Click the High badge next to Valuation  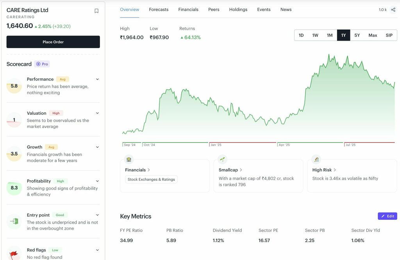[56, 113]
